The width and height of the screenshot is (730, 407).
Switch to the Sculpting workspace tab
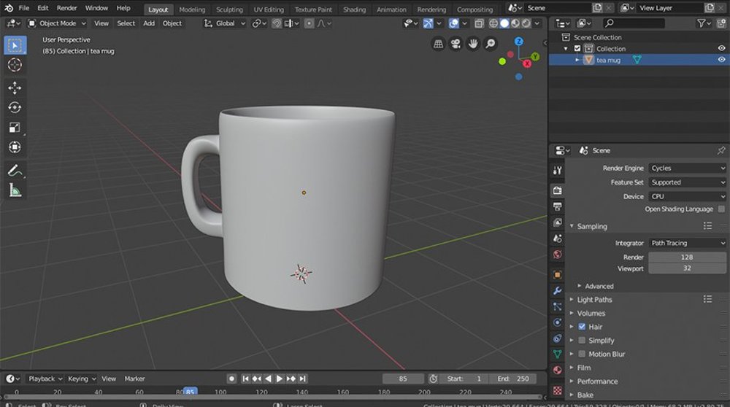229,9
